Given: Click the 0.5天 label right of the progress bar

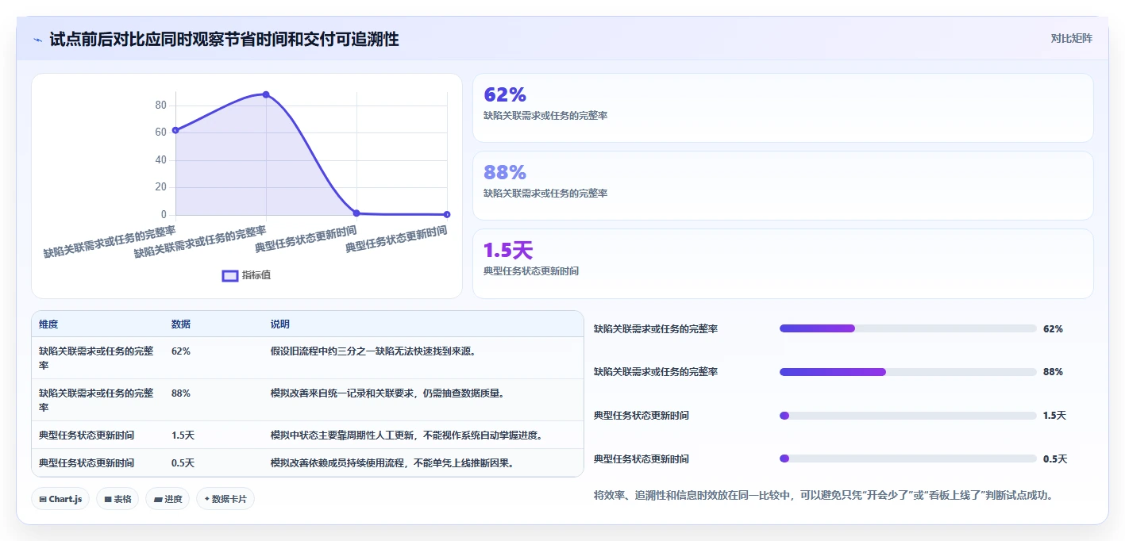Looking at the screenshot, I should 1055,459.
